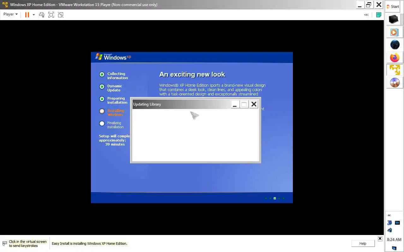Click the show desktop icon below the clock
The width and height of the screenshot is (404, 252).
point(394,248)
